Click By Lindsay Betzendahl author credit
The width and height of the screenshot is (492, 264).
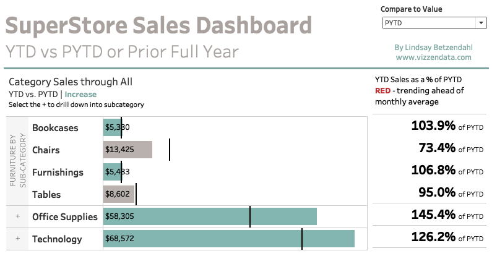click(x=433, y=47)
